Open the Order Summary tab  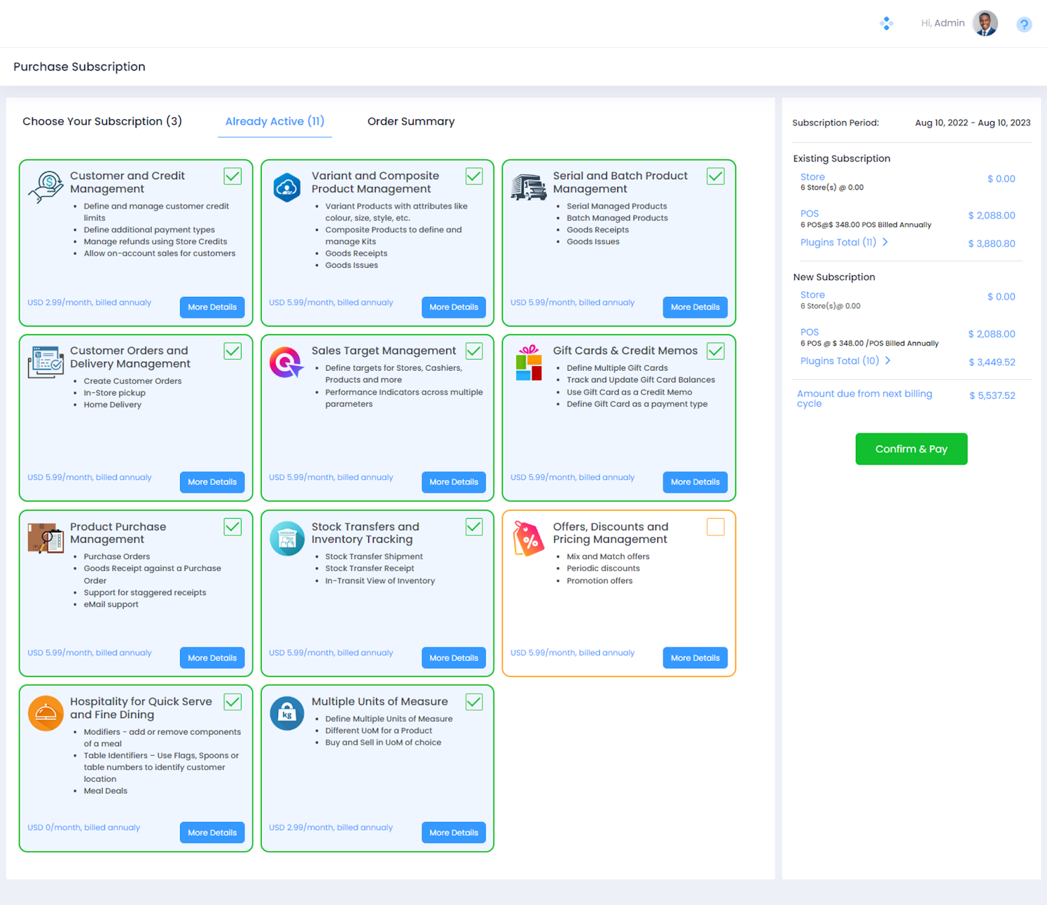(410, 122)
